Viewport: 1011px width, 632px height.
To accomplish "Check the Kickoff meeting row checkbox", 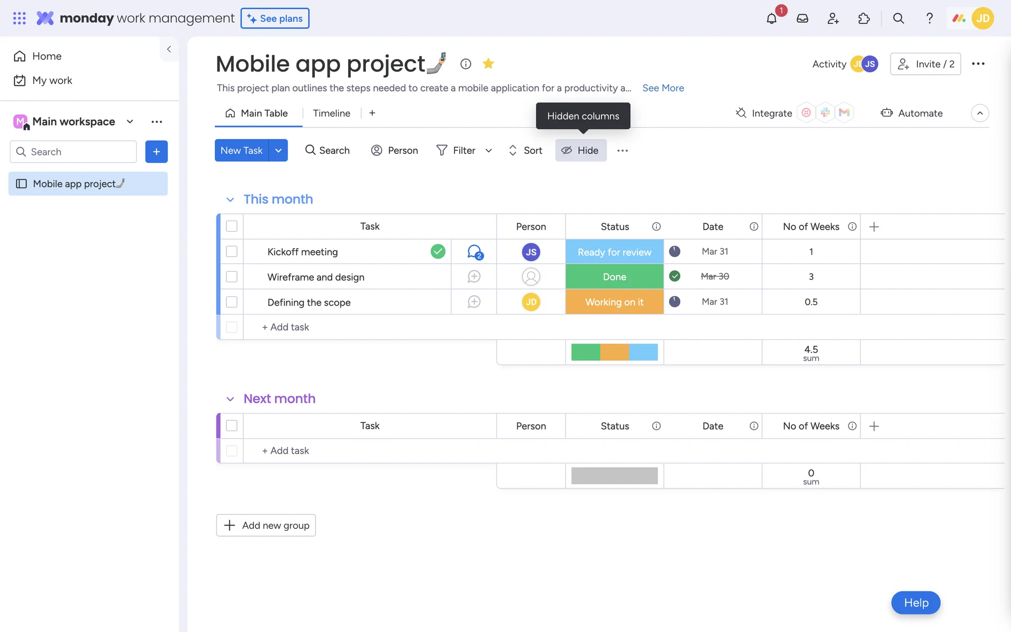I will click(x=232, y=252).
